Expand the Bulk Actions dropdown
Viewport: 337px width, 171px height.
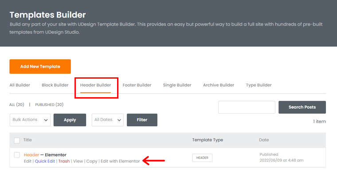(x=30, y=120)
